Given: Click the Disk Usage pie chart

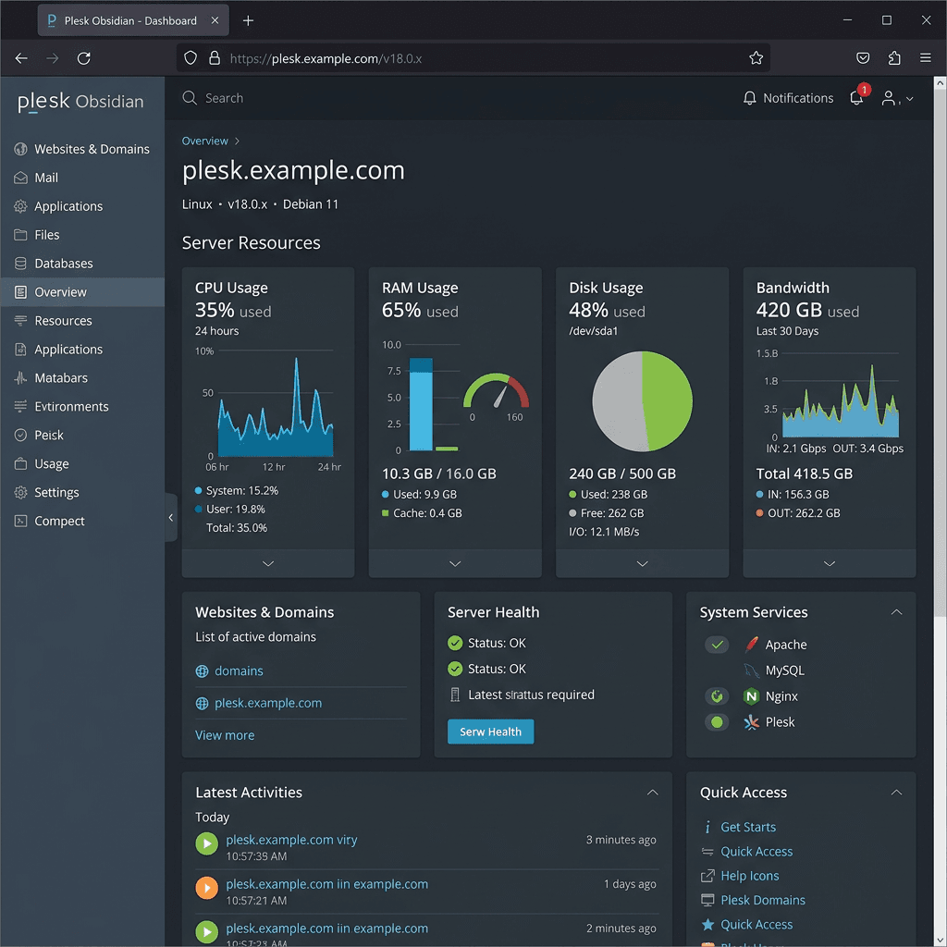Looking at the screenshot, I should (642, 401).
